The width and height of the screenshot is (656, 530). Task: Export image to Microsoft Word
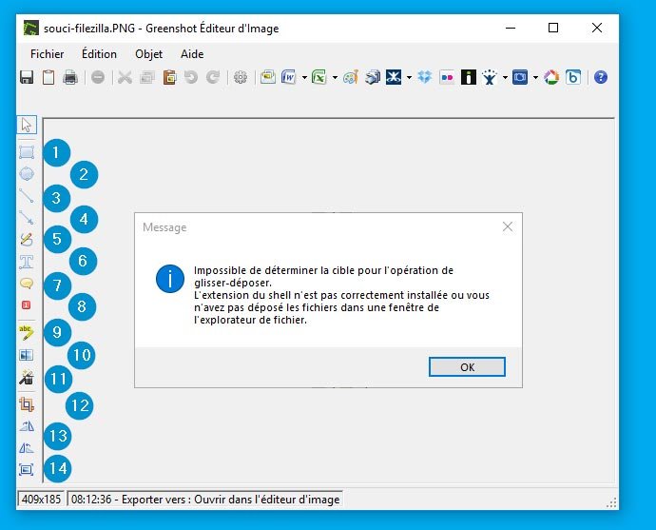point(289,77)
